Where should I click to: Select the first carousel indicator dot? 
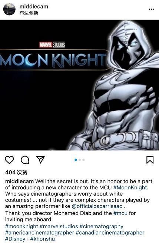[76, 160]
